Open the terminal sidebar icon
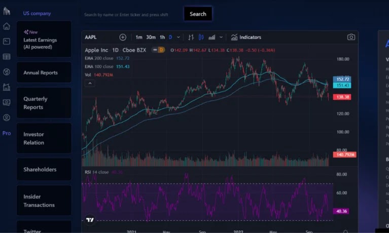 pos(7,41)
